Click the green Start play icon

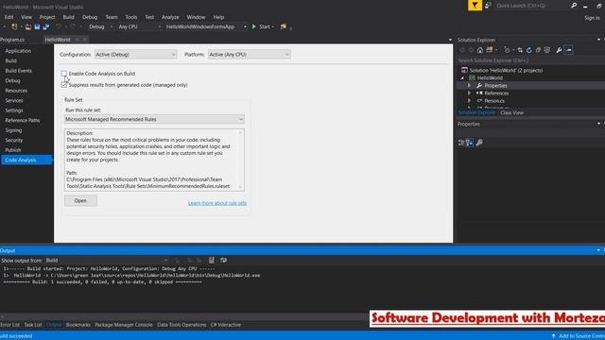pos(254,26)
